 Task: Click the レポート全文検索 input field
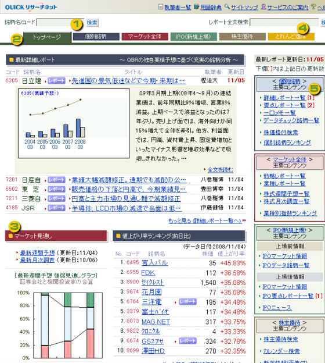tap(284, 23)
